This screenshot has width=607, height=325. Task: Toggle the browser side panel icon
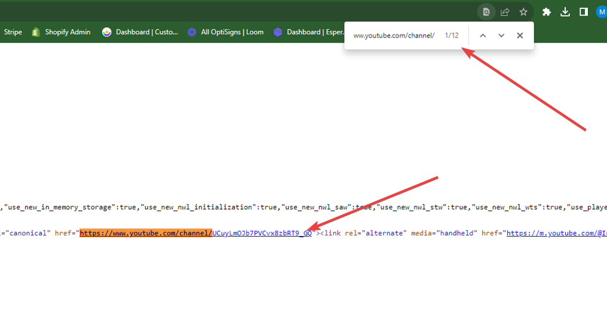tap(584, 12)
